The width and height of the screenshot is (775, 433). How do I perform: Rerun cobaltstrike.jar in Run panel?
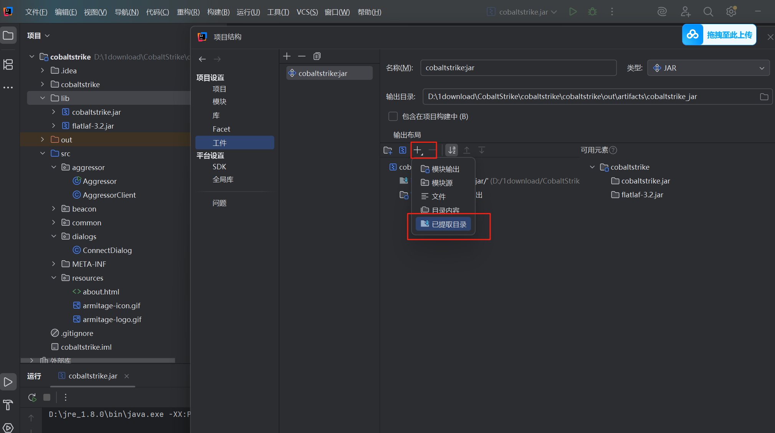pyautogui.click(x=32, y=397)
